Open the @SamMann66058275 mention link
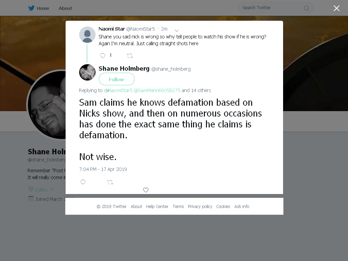This screenshot has height=261, width=348. (157, 90)
